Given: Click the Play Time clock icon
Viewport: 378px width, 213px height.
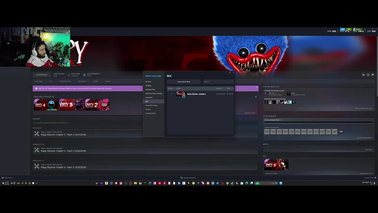Looking at the screenshot, I should (69, 75).
